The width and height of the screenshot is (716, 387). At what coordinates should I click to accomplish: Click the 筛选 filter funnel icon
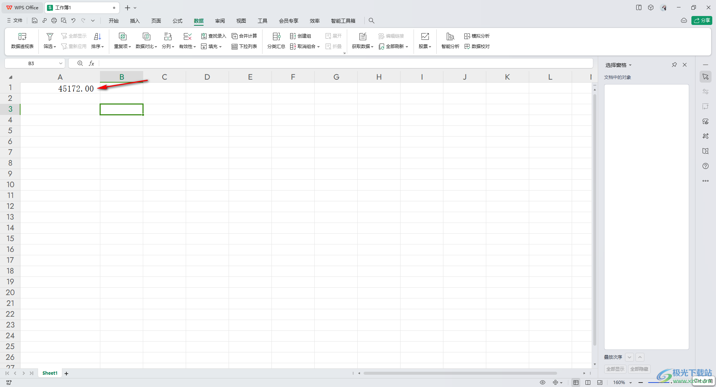pyautogui.click(x=50, y=36)
